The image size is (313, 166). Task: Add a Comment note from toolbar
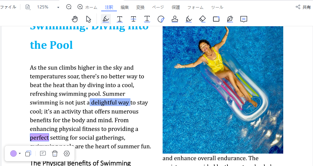click(244, 19)
